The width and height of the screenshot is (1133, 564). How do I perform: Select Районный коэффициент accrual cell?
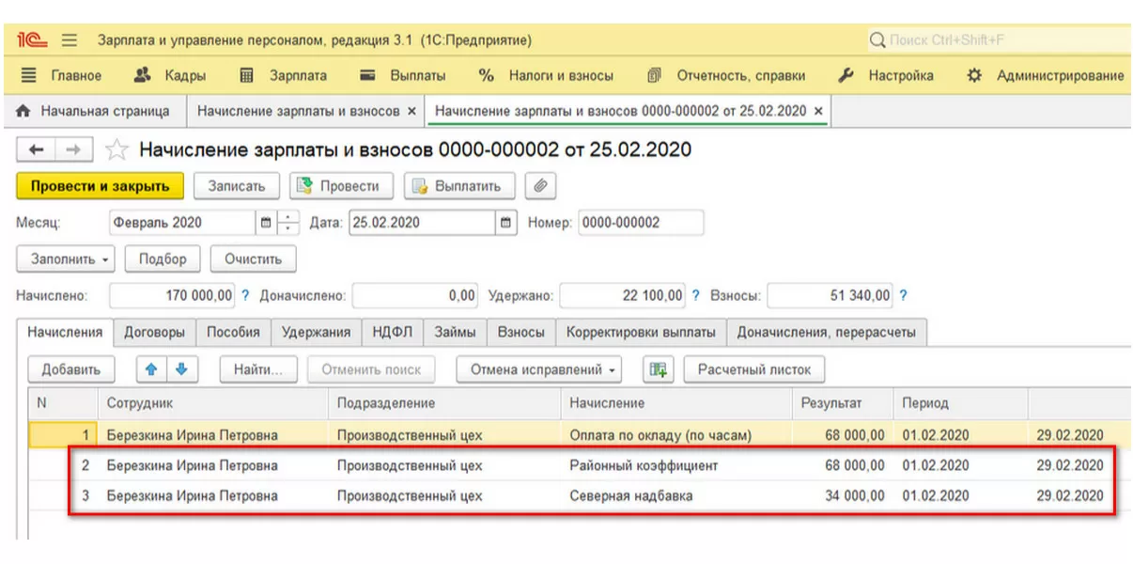coord(677,465)
